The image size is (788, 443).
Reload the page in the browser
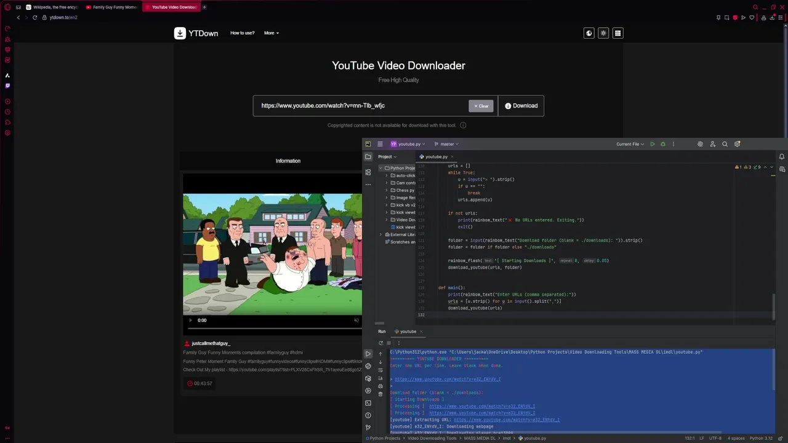(34, 17)
